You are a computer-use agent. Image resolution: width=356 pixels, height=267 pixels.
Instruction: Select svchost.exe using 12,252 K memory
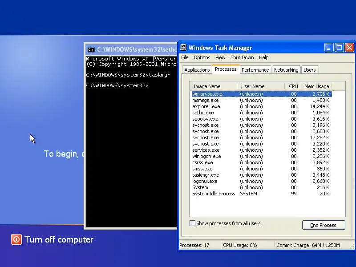pos(262,138)
